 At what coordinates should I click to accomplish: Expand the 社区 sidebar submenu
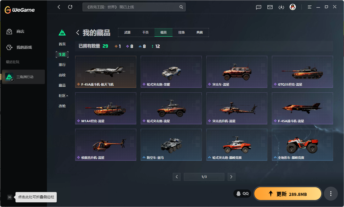coord(63,96)
